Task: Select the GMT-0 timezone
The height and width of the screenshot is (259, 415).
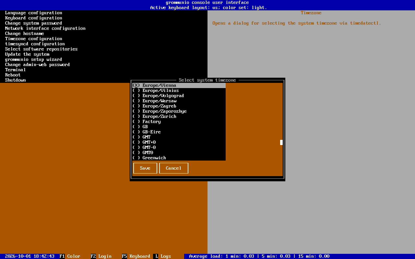Action: click(179, 148)
